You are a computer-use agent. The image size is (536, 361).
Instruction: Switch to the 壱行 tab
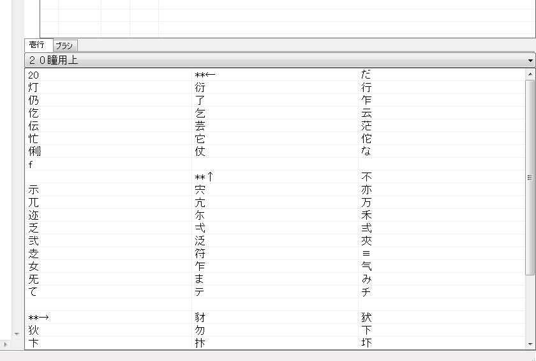pos(37,45)
